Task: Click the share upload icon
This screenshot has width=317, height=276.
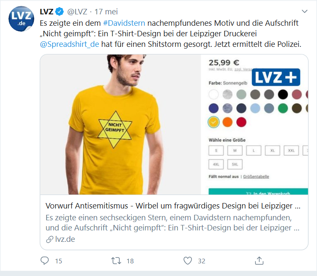Action: point(259,260)
